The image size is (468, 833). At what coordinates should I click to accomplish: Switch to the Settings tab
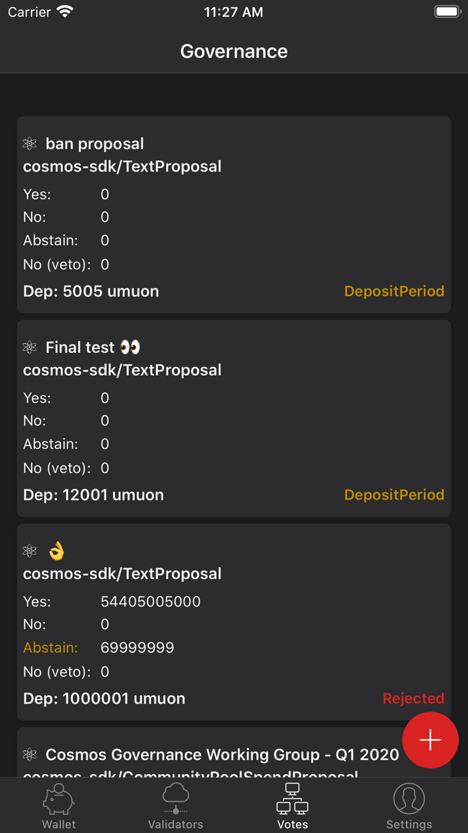[408, 806]
